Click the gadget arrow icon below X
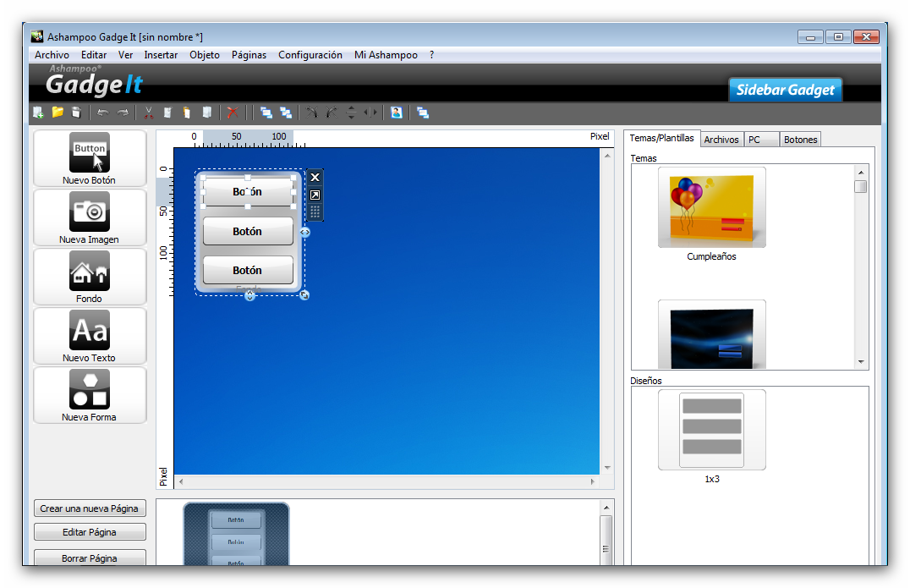This screenshot has height=588, width=910. 315,195
